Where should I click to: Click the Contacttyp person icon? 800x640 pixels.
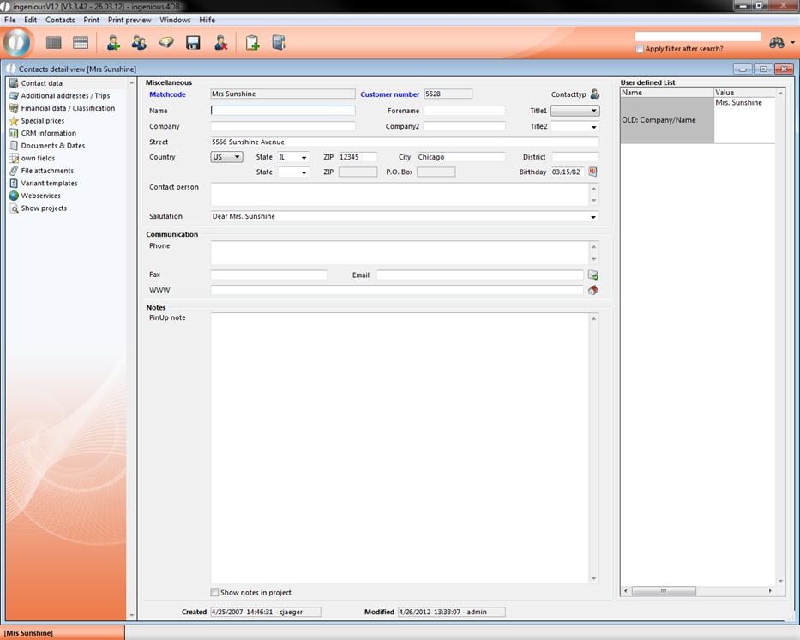tap(595, 94)
